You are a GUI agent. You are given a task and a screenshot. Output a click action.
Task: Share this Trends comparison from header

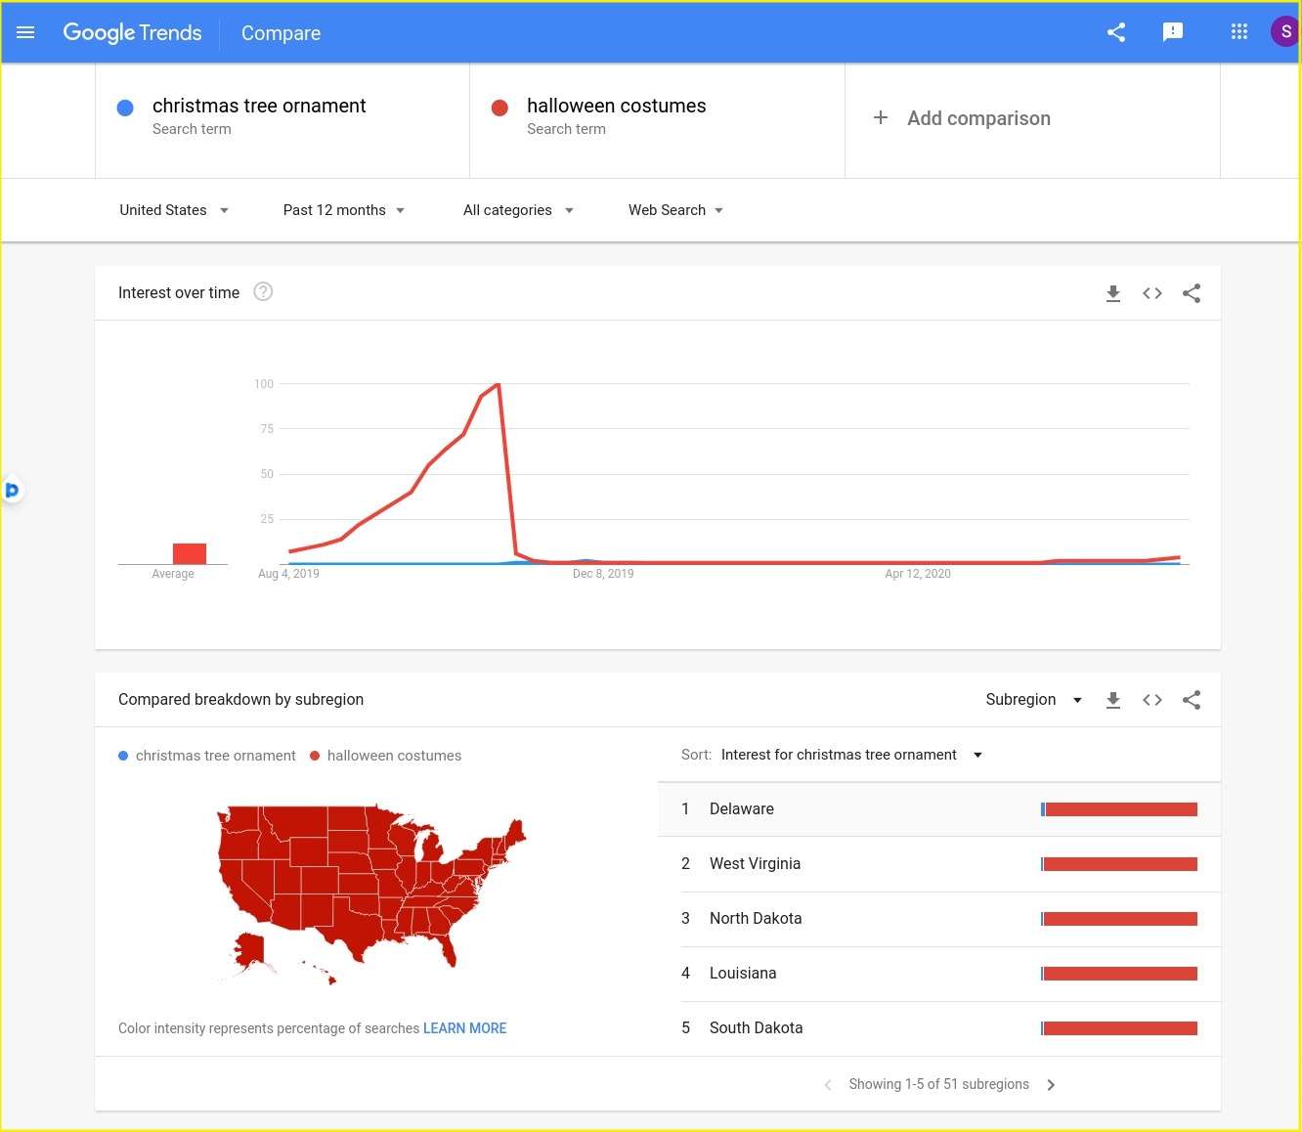[1116, 32]
